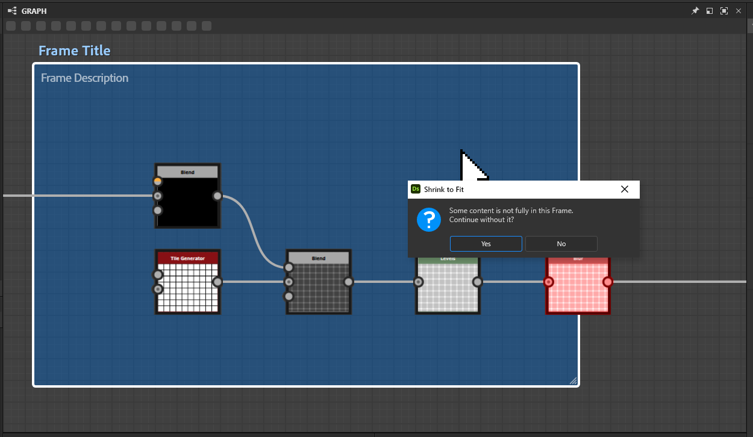Image resolution: width=753 pixels, height=437 pixels.
Task: Click the output connector of the Tile Generator node
Action: pos(217,282)
